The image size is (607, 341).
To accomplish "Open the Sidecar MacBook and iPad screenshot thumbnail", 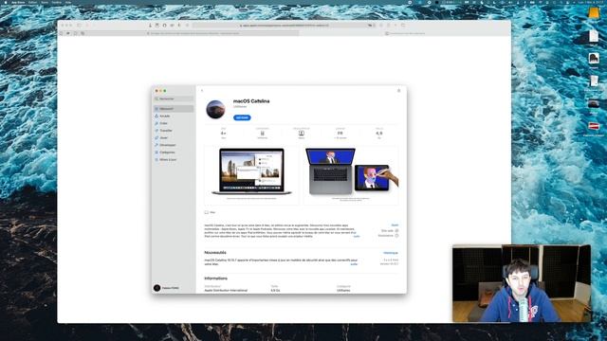I will click(351, 174).
